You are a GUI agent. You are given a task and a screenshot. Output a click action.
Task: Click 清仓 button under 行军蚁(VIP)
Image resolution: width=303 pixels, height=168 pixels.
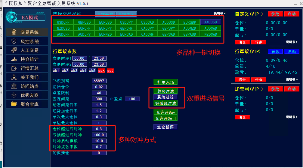click(x=242, y=79)
